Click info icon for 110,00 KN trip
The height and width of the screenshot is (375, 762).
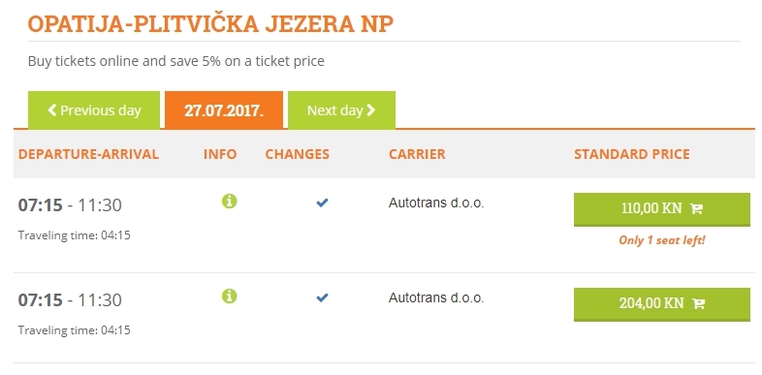point(230,201)
